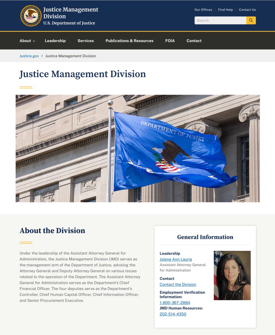Click the 1-800-367-2884 phone link
The height and width of the screenshot is (335, 275).
pyautogui.click(x=175, y=303)
